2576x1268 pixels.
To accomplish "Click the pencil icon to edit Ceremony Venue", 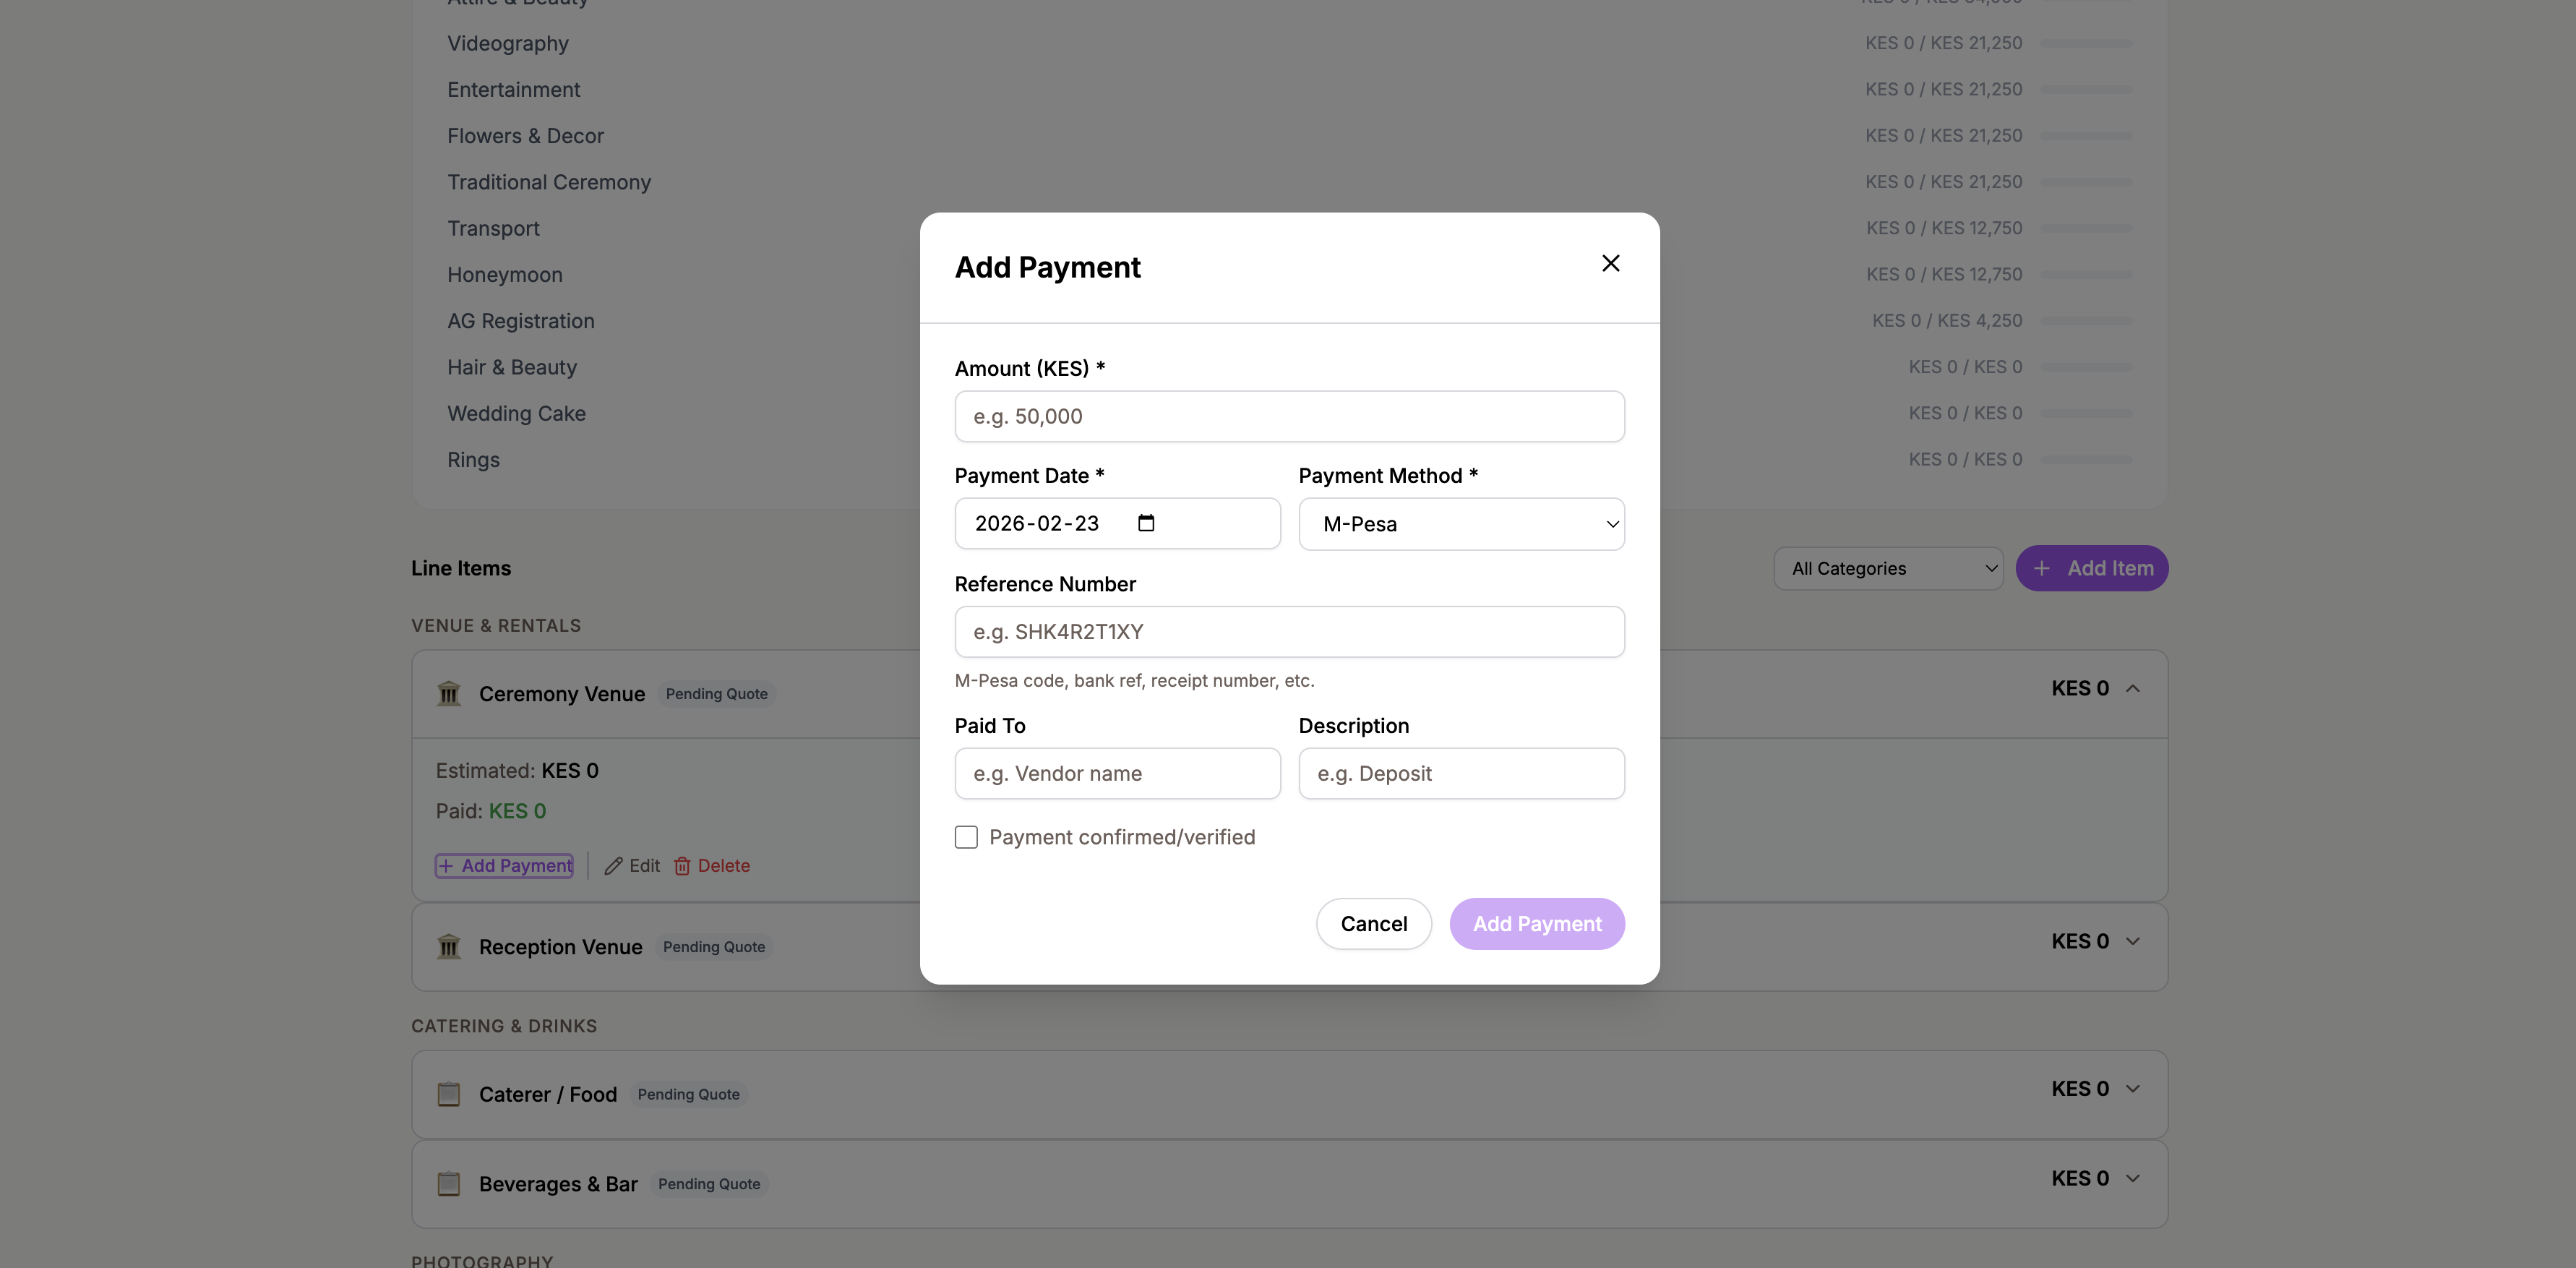I will click(x=613, y=866).
